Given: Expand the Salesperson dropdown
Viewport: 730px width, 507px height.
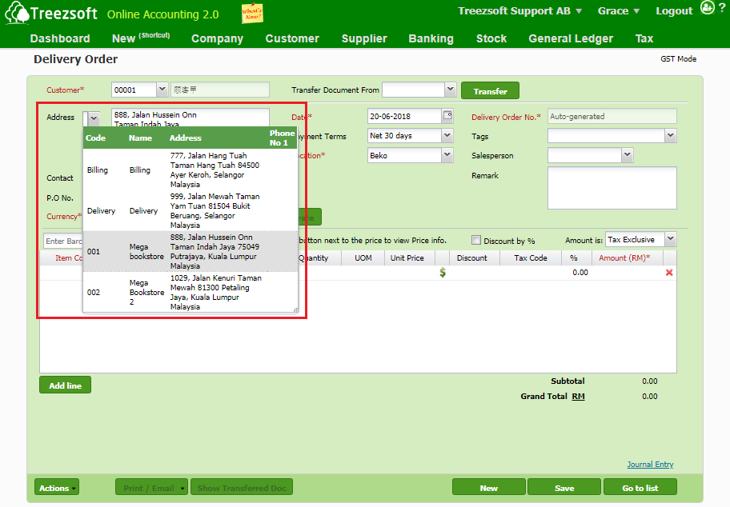Looking at the screenshot, I should pos(627,155).
